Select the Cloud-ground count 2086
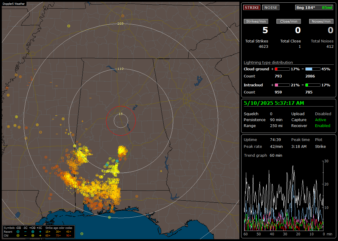Viewport: 338px width, 241px height. pos(310,76)
